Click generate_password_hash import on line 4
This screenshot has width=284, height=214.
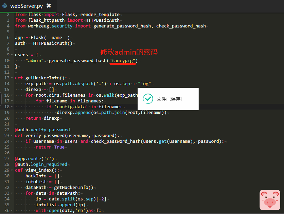[x=122, y=26]
